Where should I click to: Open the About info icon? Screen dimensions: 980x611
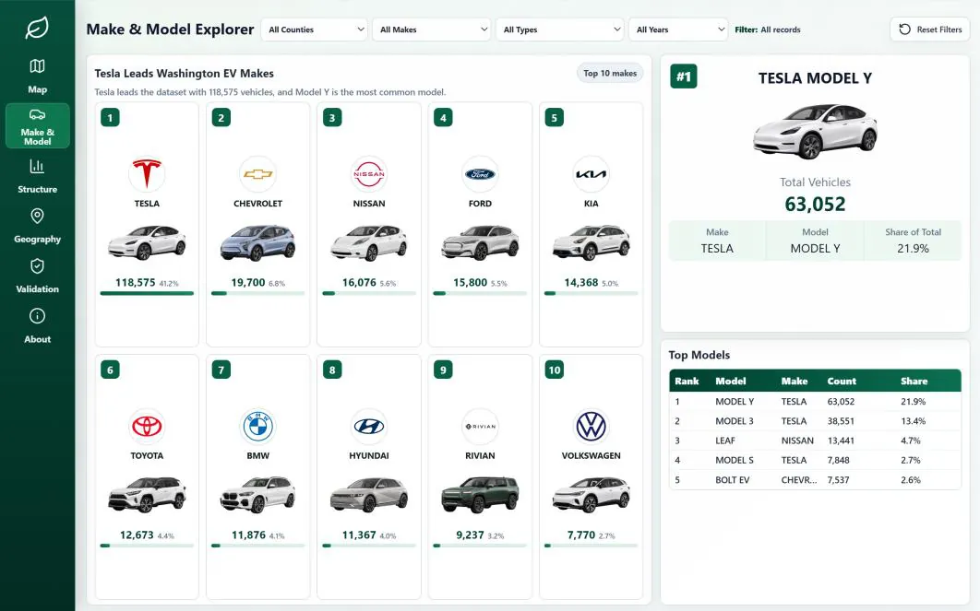click(x=37, y=316)
